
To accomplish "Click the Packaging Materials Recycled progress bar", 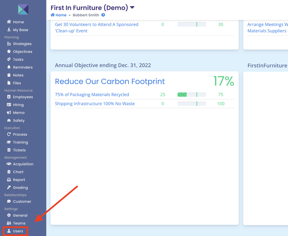I will (x=192, y=95).
